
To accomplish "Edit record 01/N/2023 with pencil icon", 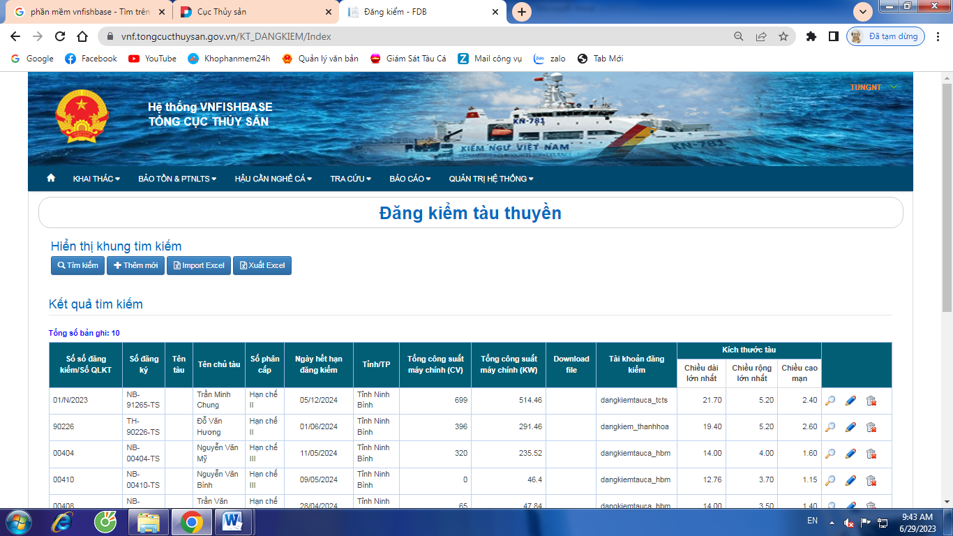I will coord(850,401).
